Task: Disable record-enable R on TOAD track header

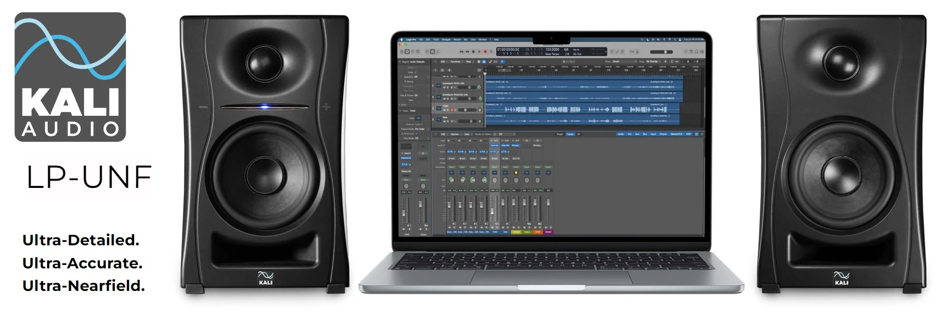Action: click(x=452, y=110)
